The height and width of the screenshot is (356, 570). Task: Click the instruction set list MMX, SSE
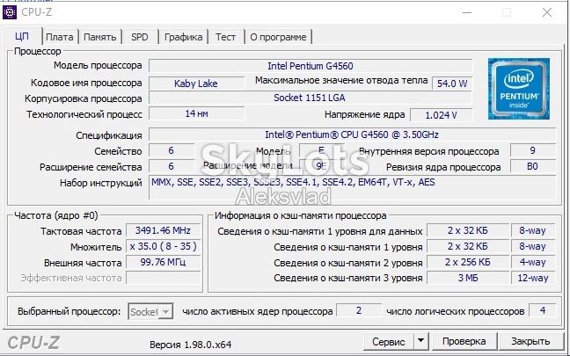tap(352, 187)
